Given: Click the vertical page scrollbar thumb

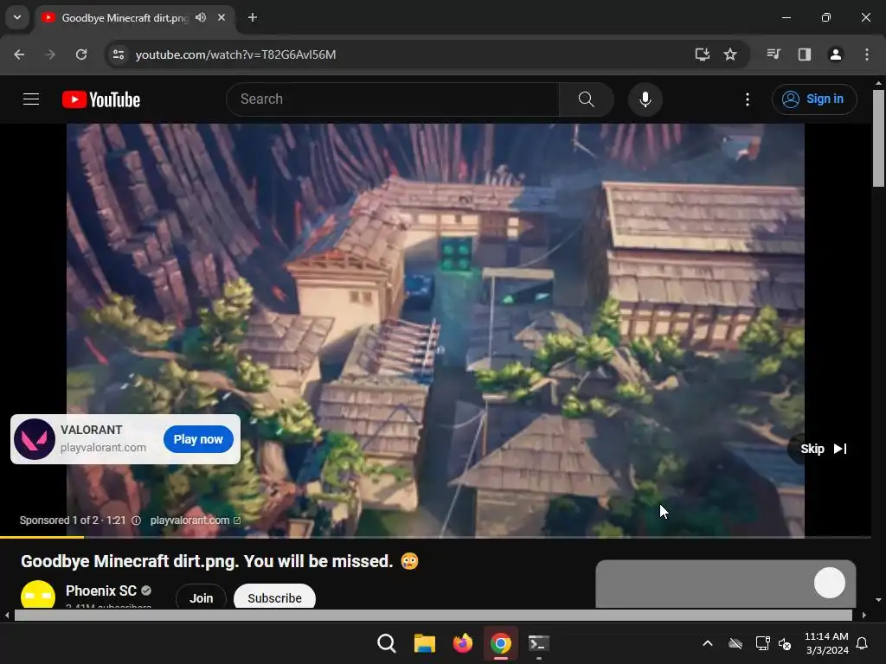Looking at the screenshot, I should pos(878,138).
